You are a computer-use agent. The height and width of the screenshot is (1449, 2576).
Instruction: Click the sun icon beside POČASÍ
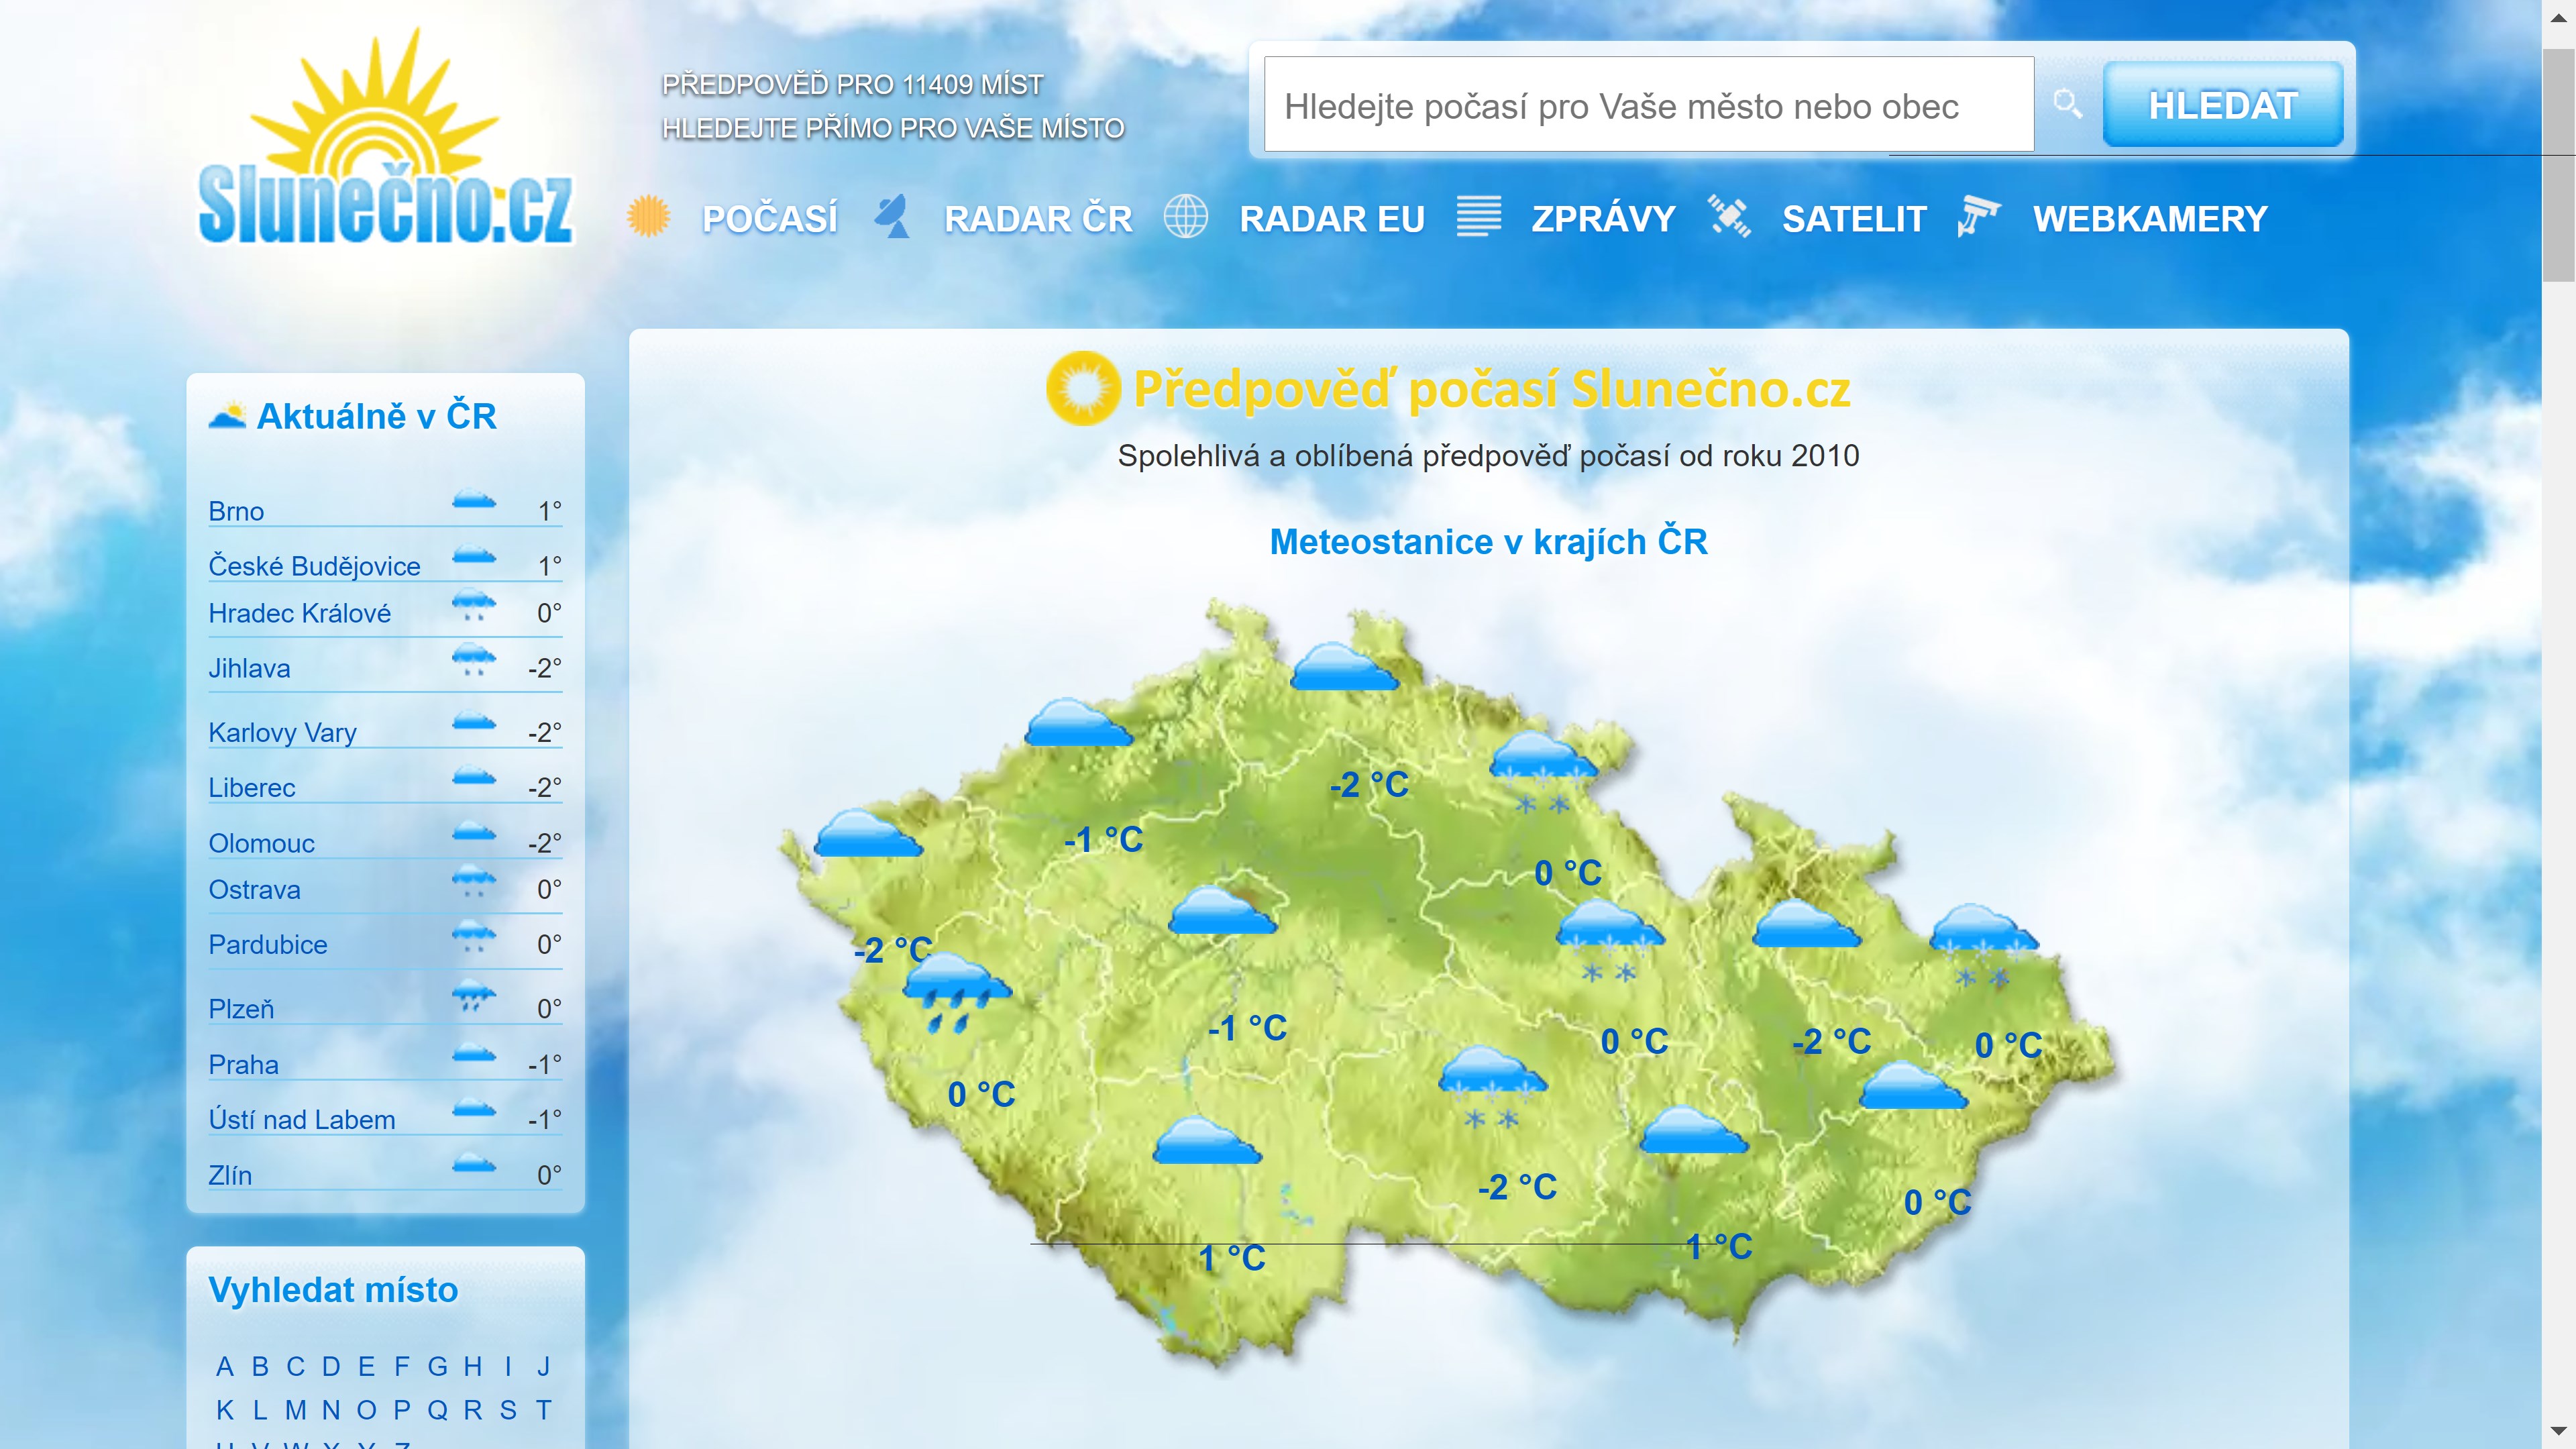coord(648,217)
